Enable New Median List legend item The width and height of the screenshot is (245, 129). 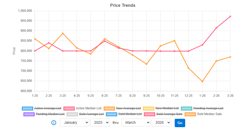167,108
